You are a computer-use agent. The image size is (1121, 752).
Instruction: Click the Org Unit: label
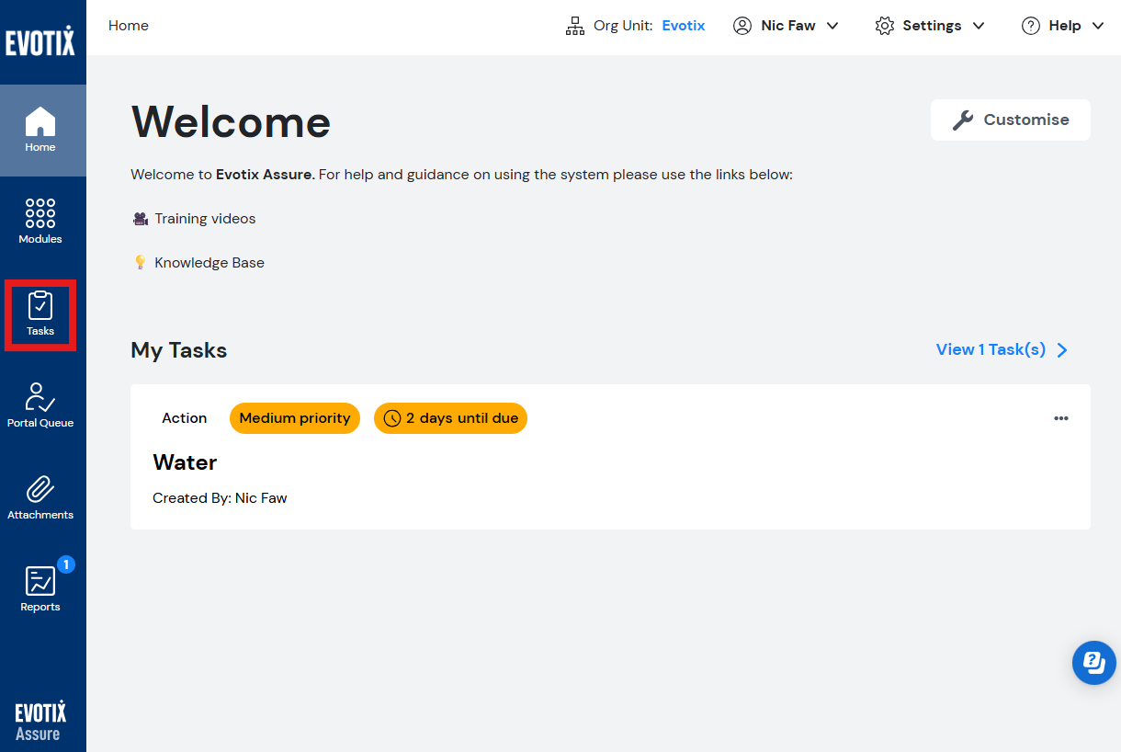pos(623,26)
